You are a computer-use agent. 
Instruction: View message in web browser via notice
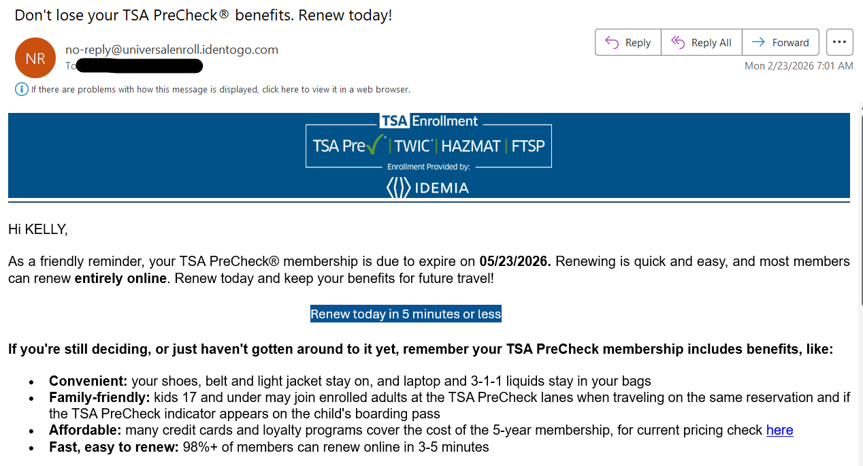(x=221, y=89)
